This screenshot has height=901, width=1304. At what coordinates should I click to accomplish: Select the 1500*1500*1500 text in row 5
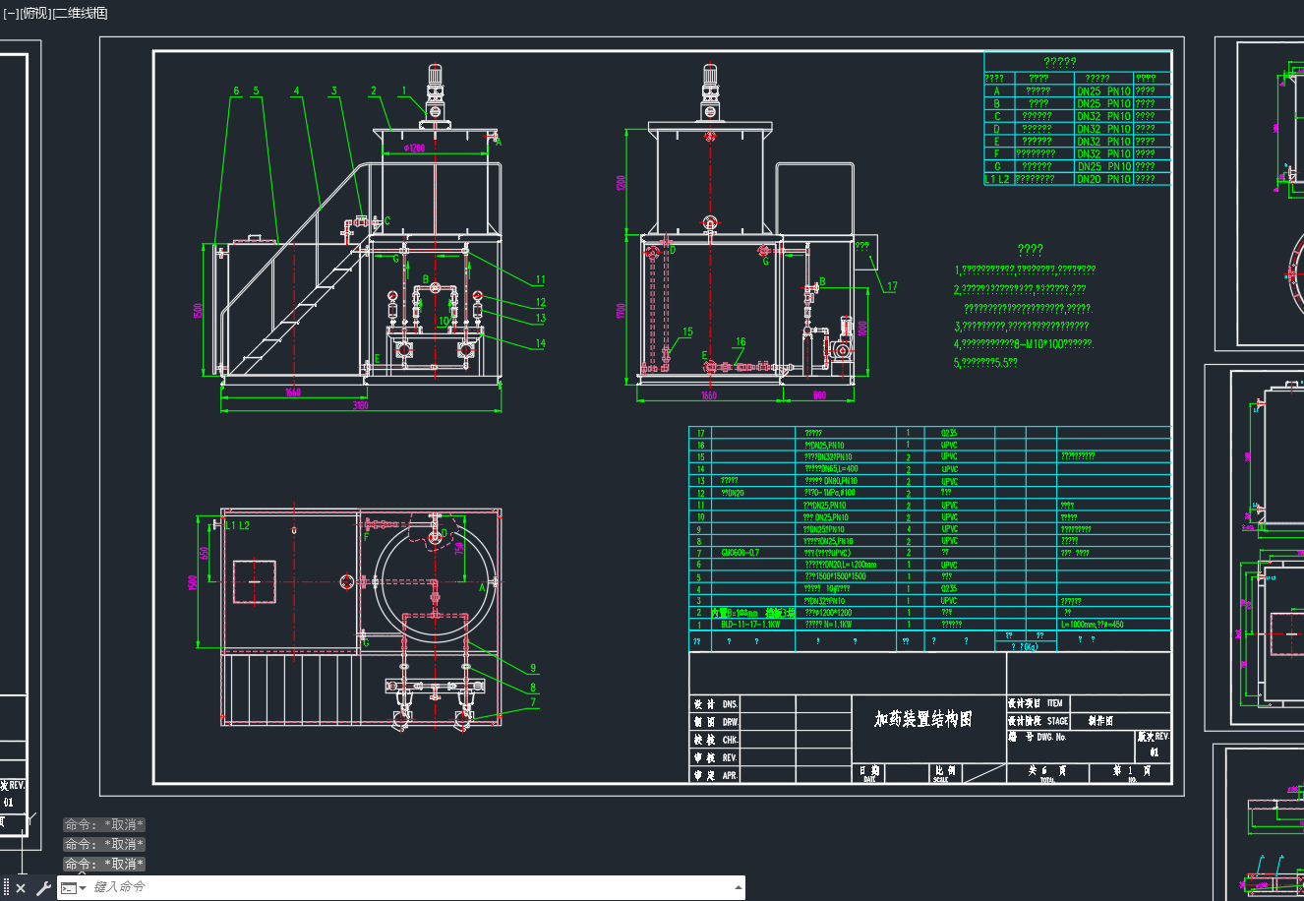click(841, 576)
